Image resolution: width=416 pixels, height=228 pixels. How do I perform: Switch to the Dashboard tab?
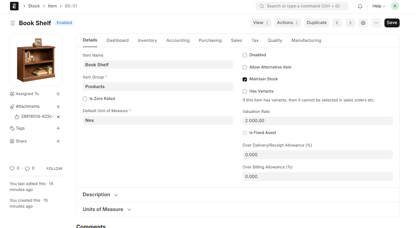[x=117, y=40]
